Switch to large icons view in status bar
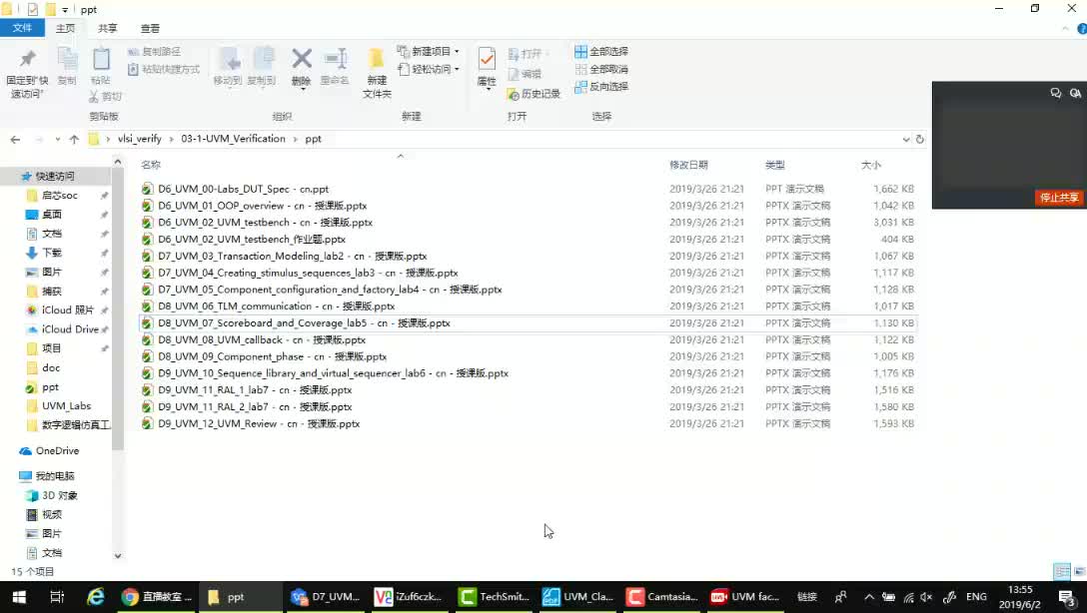1087x613 pixels. (1079, 571)
